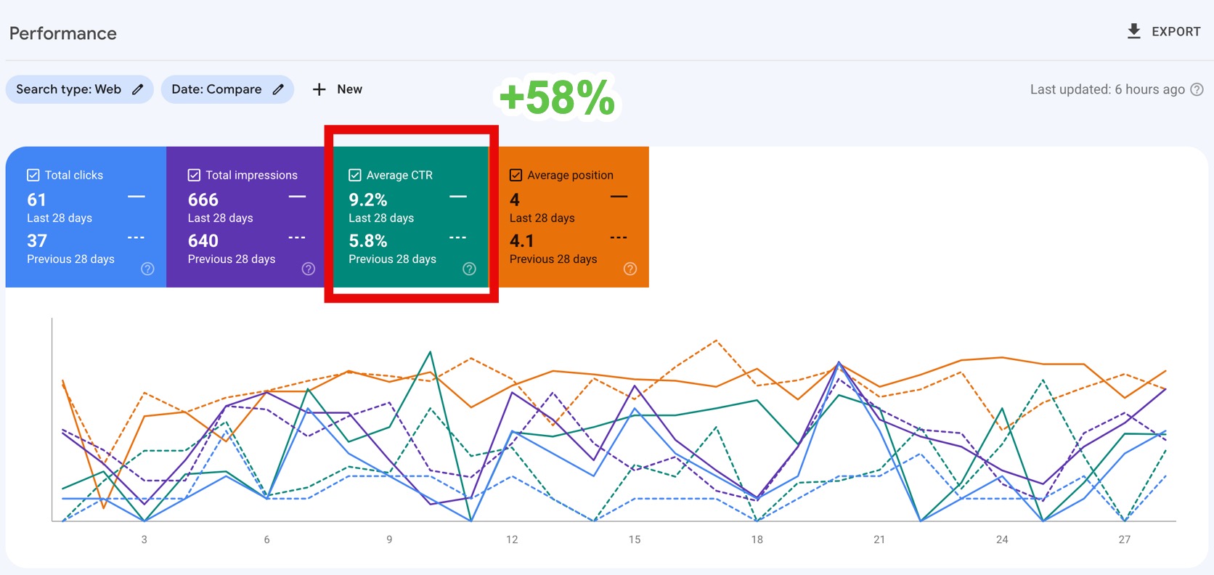
Task: Click the pencil icon on Search type filter
Action: (137, 89)
